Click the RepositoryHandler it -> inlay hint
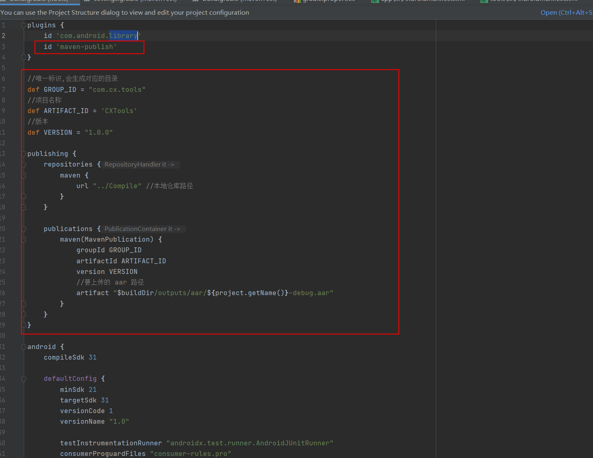The width and height of the screenshot is (593, 458). point(139,165)
